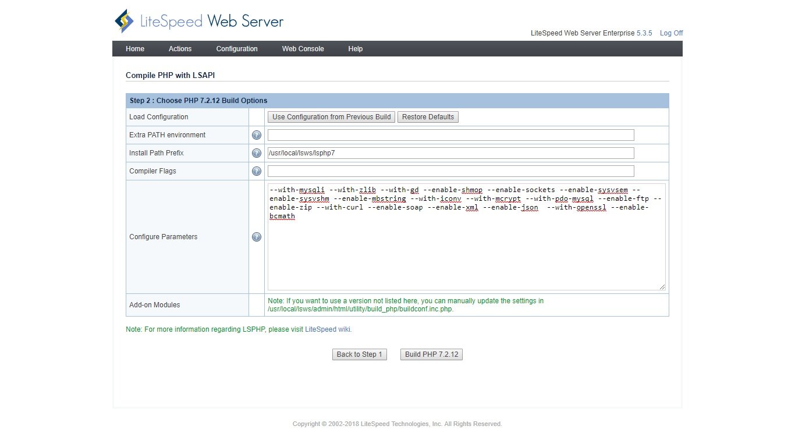Click the 5.3.5 version link
The image size is (795, 447).
pyautogui.click(x=644, y=33)
